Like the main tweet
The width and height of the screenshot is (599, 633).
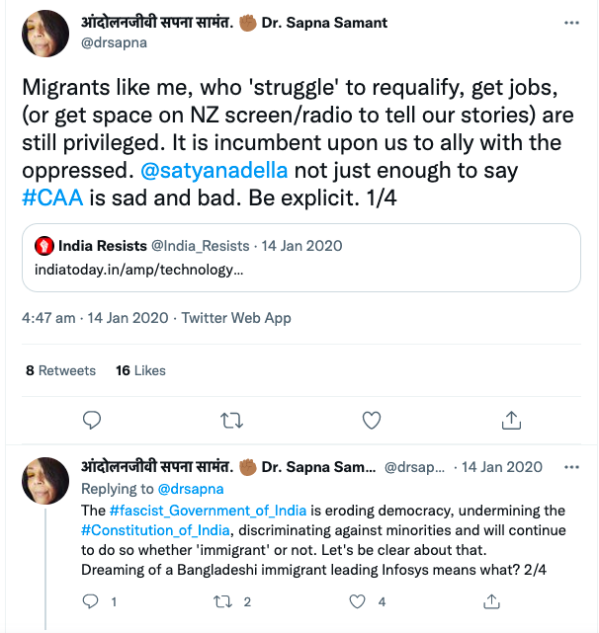click(x=372, y=420)
